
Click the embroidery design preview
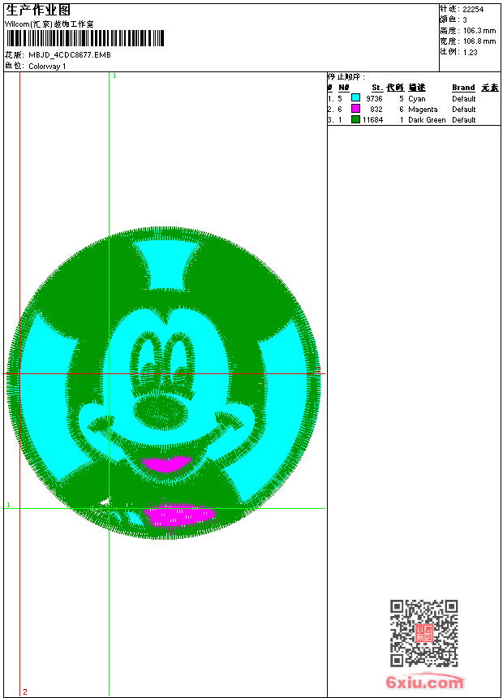point(164,383)
